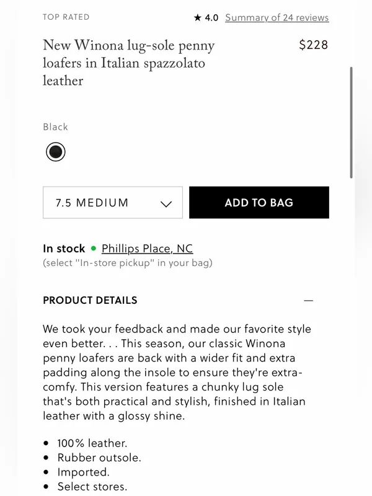372x496 pixels.
Task: Open the Summary of 24 reviews link
Action: 277,18
